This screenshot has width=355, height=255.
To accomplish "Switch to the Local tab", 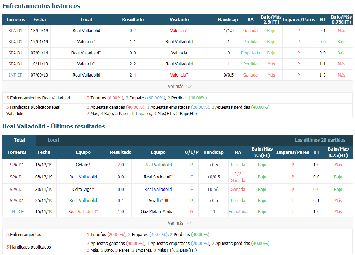I will click(53, 140).
